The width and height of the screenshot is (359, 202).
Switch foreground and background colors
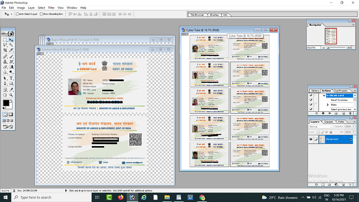(x=11, y=101)
